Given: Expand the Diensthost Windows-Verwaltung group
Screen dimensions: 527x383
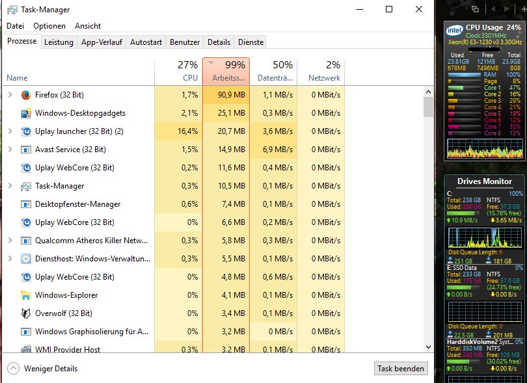Looking at the screenshot, I should coord(10,259).
